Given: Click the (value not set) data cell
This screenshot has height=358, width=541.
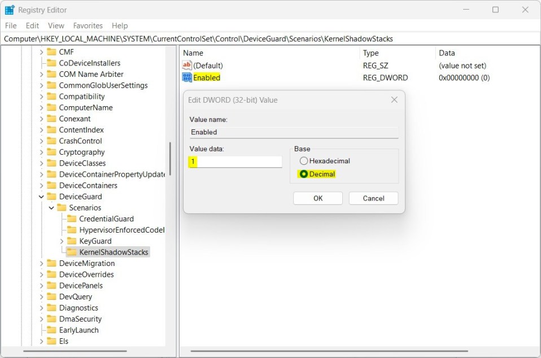Looking at the screenshot, I should pyautogui.click(x=463, y=65).
